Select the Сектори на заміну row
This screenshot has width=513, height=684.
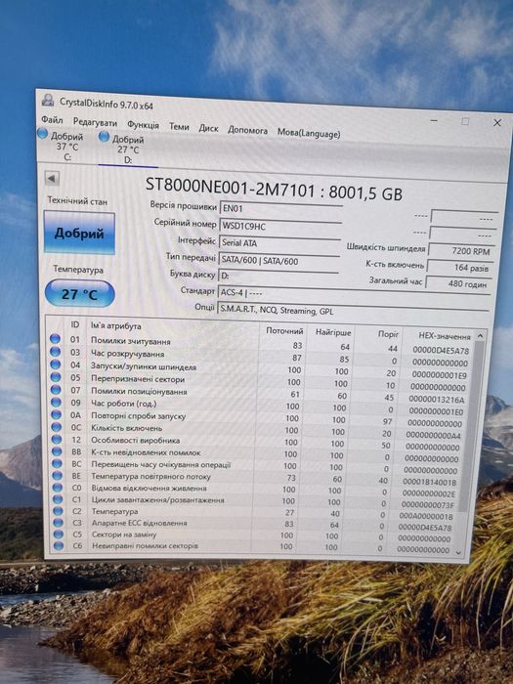(x=254, y=535)
